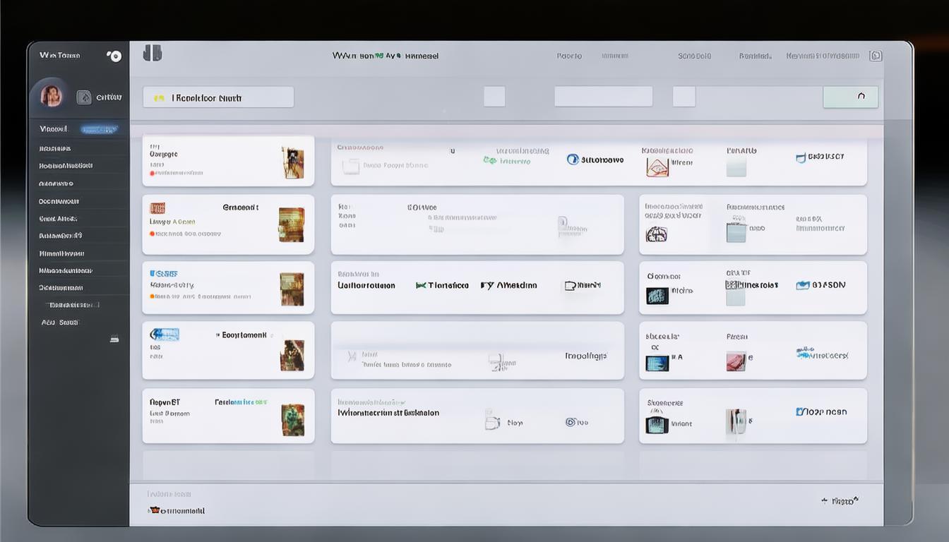Click the empty wide input field in the toolbar
The width and height of the screenshot is (949, 542).
point(603,97)
